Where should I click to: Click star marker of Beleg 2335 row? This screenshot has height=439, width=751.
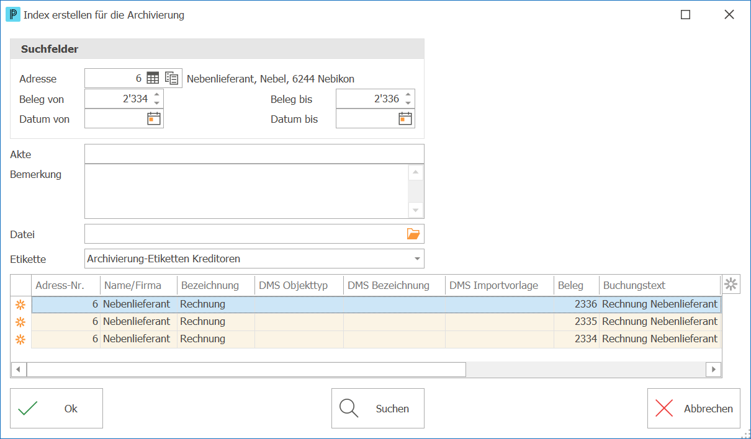coord(20,322)
